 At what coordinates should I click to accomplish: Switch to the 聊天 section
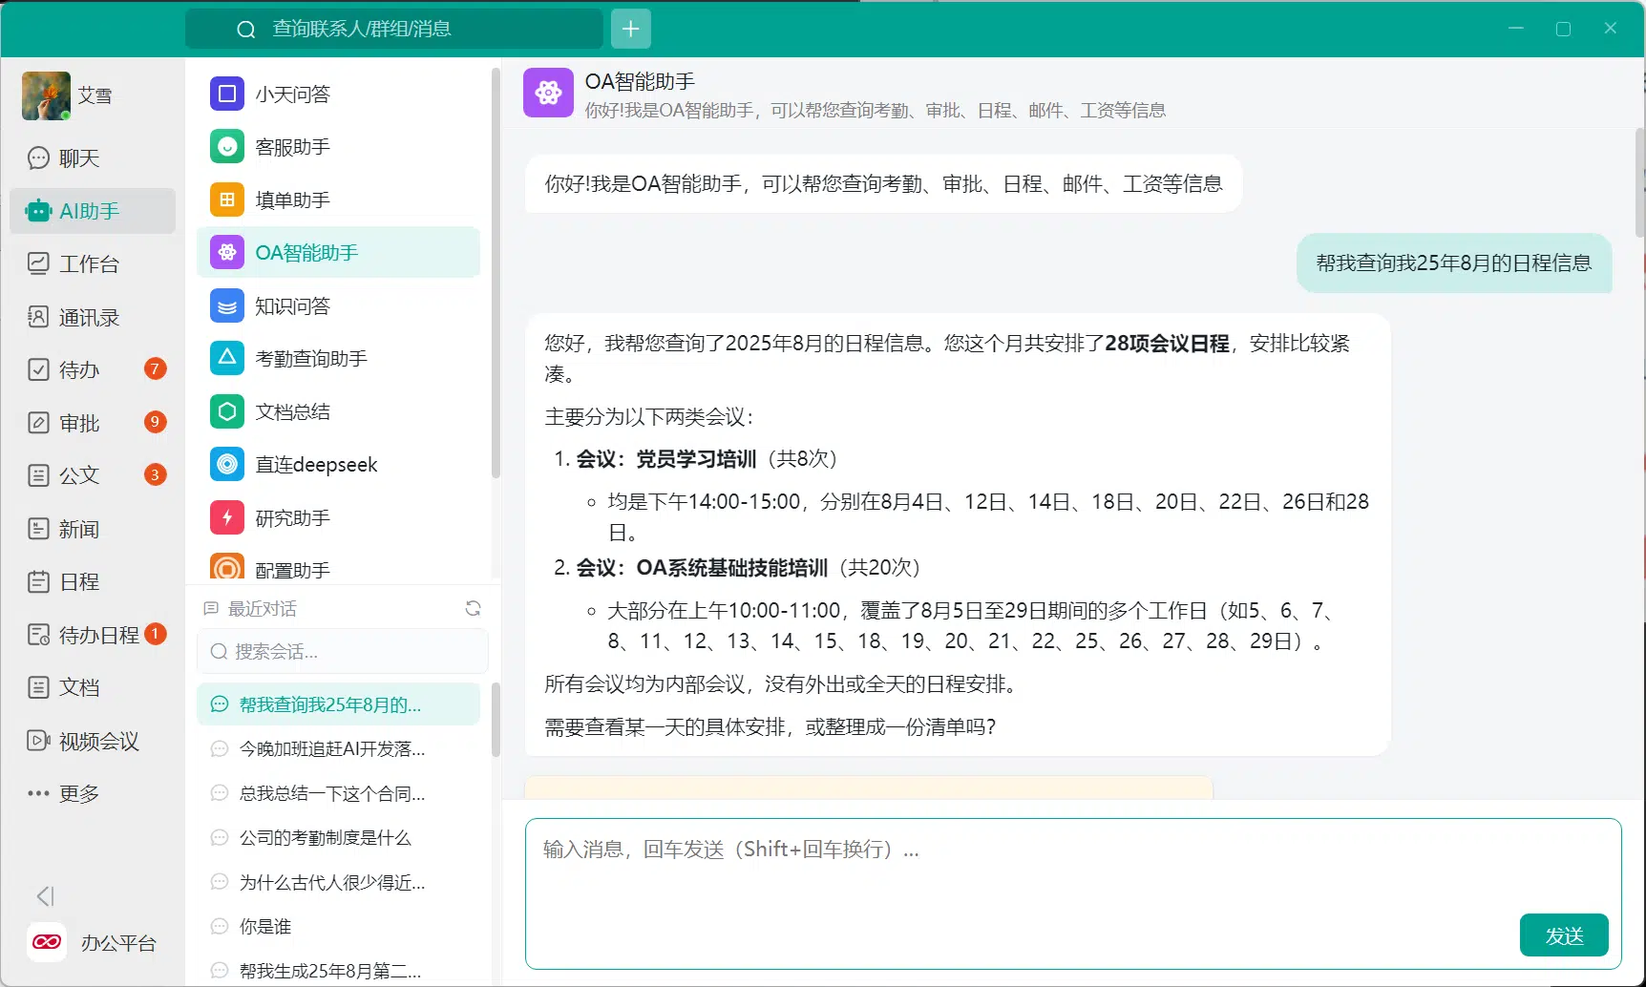point(93,157)
